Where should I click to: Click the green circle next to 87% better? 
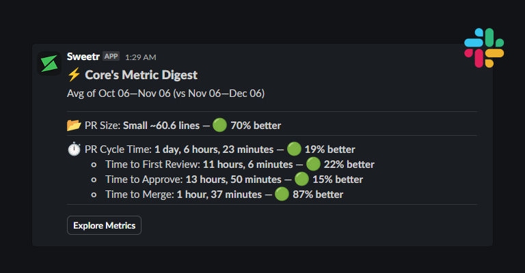pos(282,195)
